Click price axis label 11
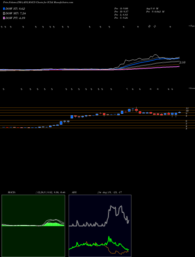The image size is (195, 257). click(187, 109)
